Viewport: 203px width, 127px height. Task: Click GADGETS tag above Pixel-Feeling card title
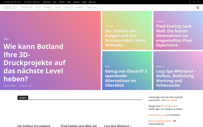[x=160, y=22]
